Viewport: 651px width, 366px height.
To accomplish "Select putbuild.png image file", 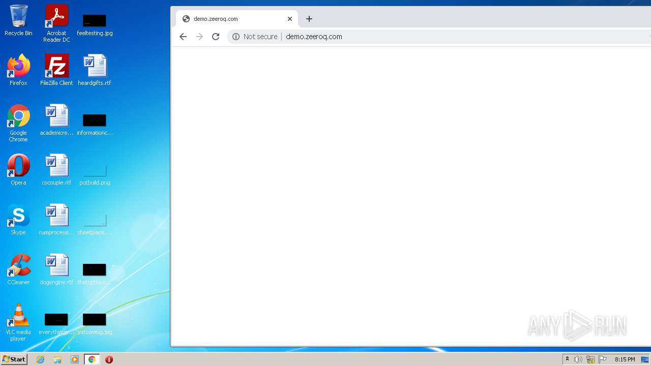I will coord(95,174).
